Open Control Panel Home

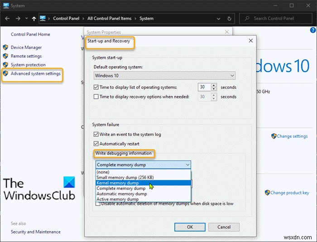(x=30, y=34)
